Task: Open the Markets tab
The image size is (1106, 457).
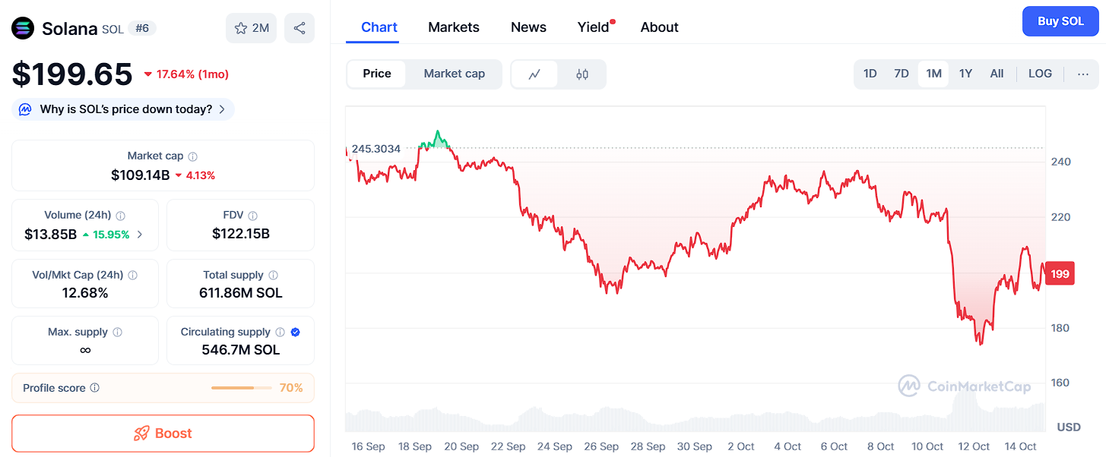Action: click(x=454, y=27)
